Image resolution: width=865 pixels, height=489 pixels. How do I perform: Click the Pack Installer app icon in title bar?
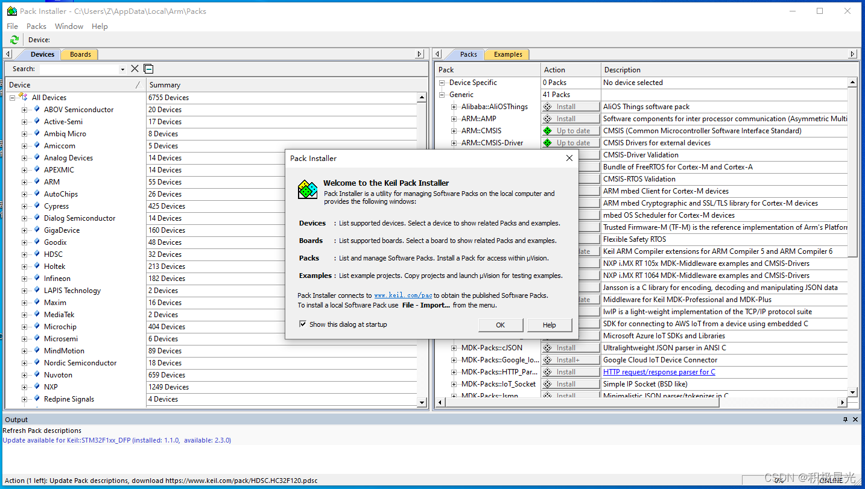pyautogui.click(x=11, y=11)
